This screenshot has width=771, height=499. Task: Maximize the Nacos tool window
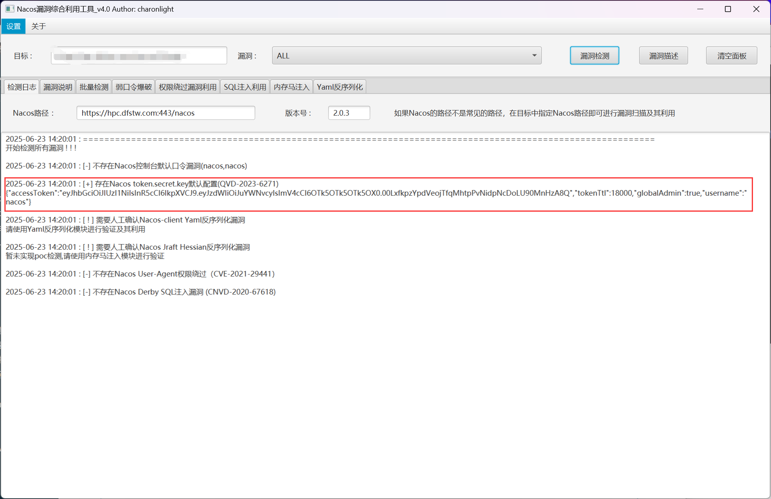[728, 9]
